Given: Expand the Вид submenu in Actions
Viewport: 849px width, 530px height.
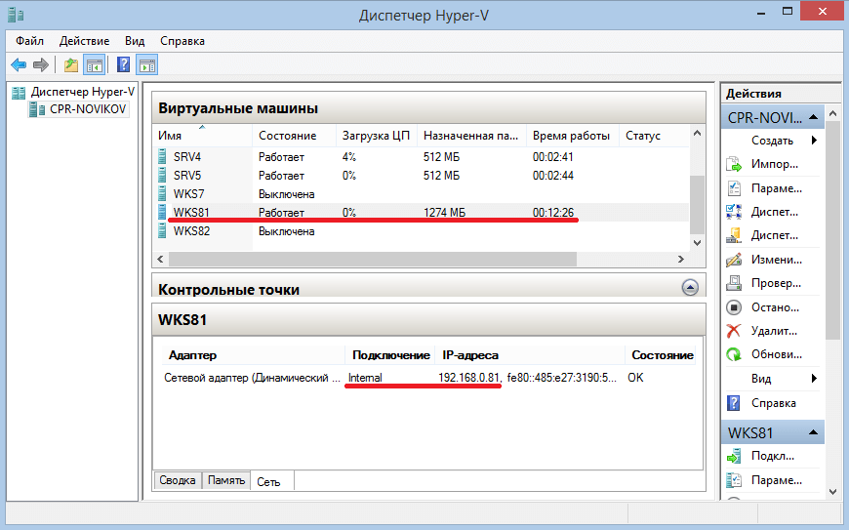Looking at the screenshot, I should [814, 379].
